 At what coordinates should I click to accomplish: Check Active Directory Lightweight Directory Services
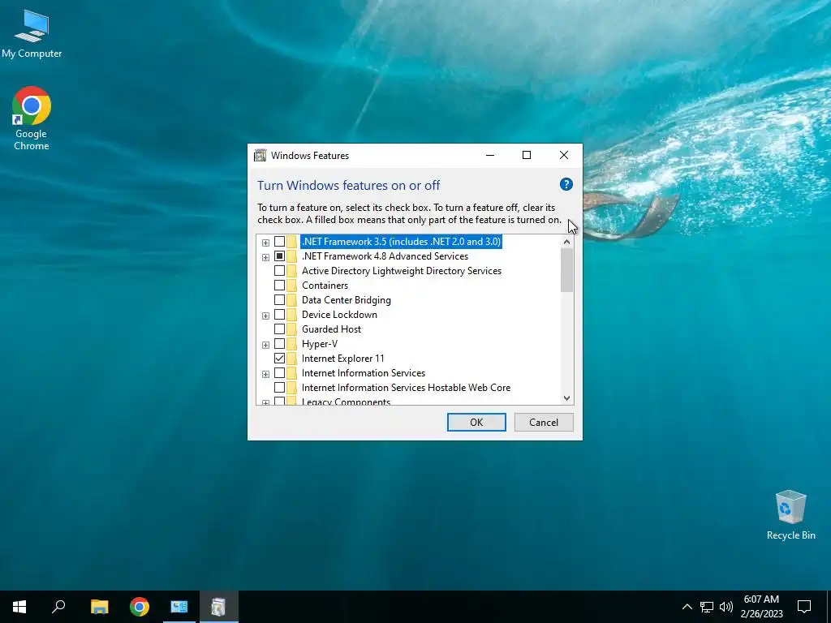tap(279, 271)
